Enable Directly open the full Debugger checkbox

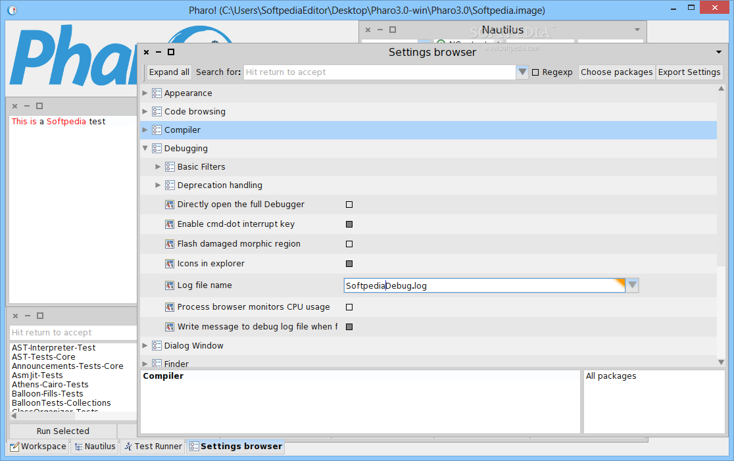pos(349,205)
